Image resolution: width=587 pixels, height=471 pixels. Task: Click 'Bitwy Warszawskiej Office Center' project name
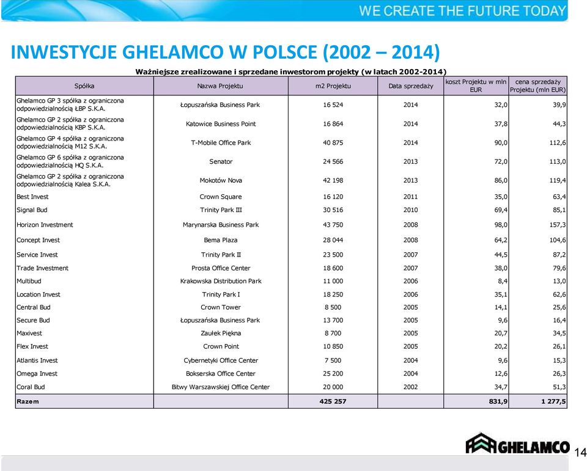[x=221, y=387]
